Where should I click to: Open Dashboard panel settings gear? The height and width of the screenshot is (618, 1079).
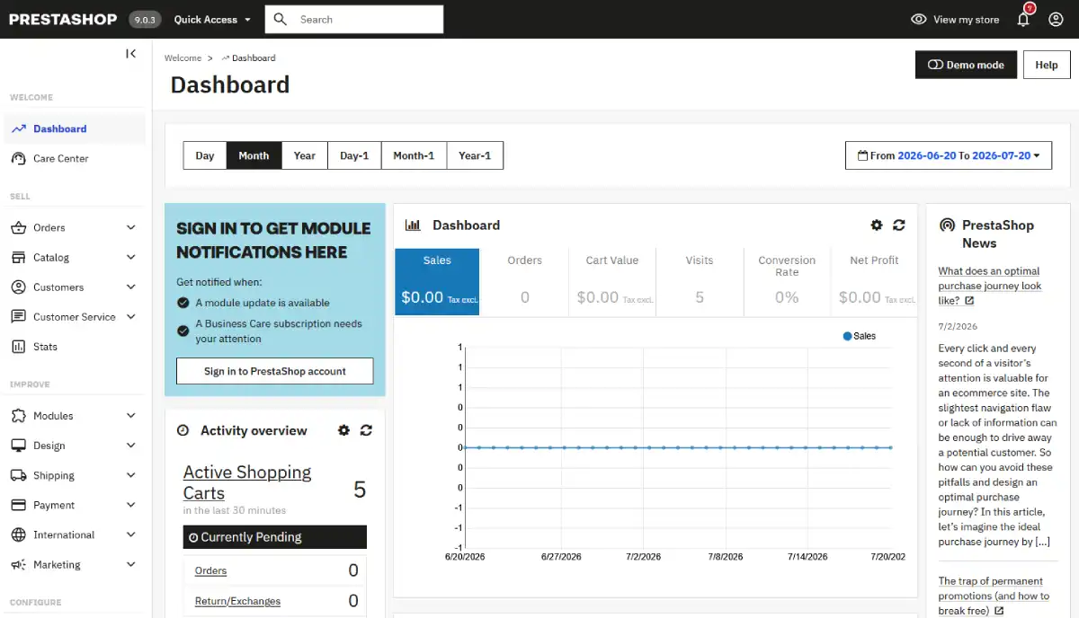[x=877, y=225]
